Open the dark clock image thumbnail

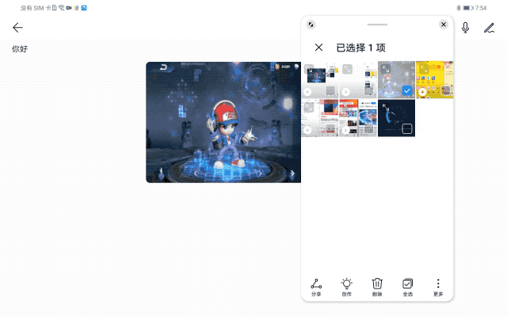(396, 118)
